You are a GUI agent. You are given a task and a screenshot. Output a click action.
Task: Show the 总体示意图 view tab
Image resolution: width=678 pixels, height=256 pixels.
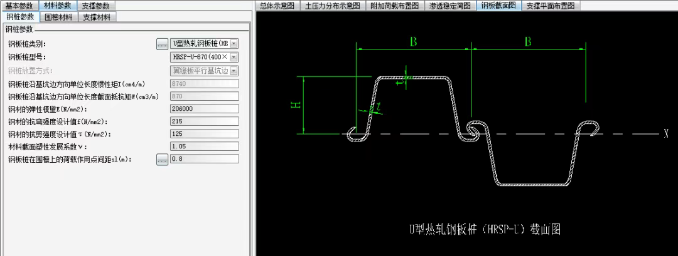coord(277,6)
